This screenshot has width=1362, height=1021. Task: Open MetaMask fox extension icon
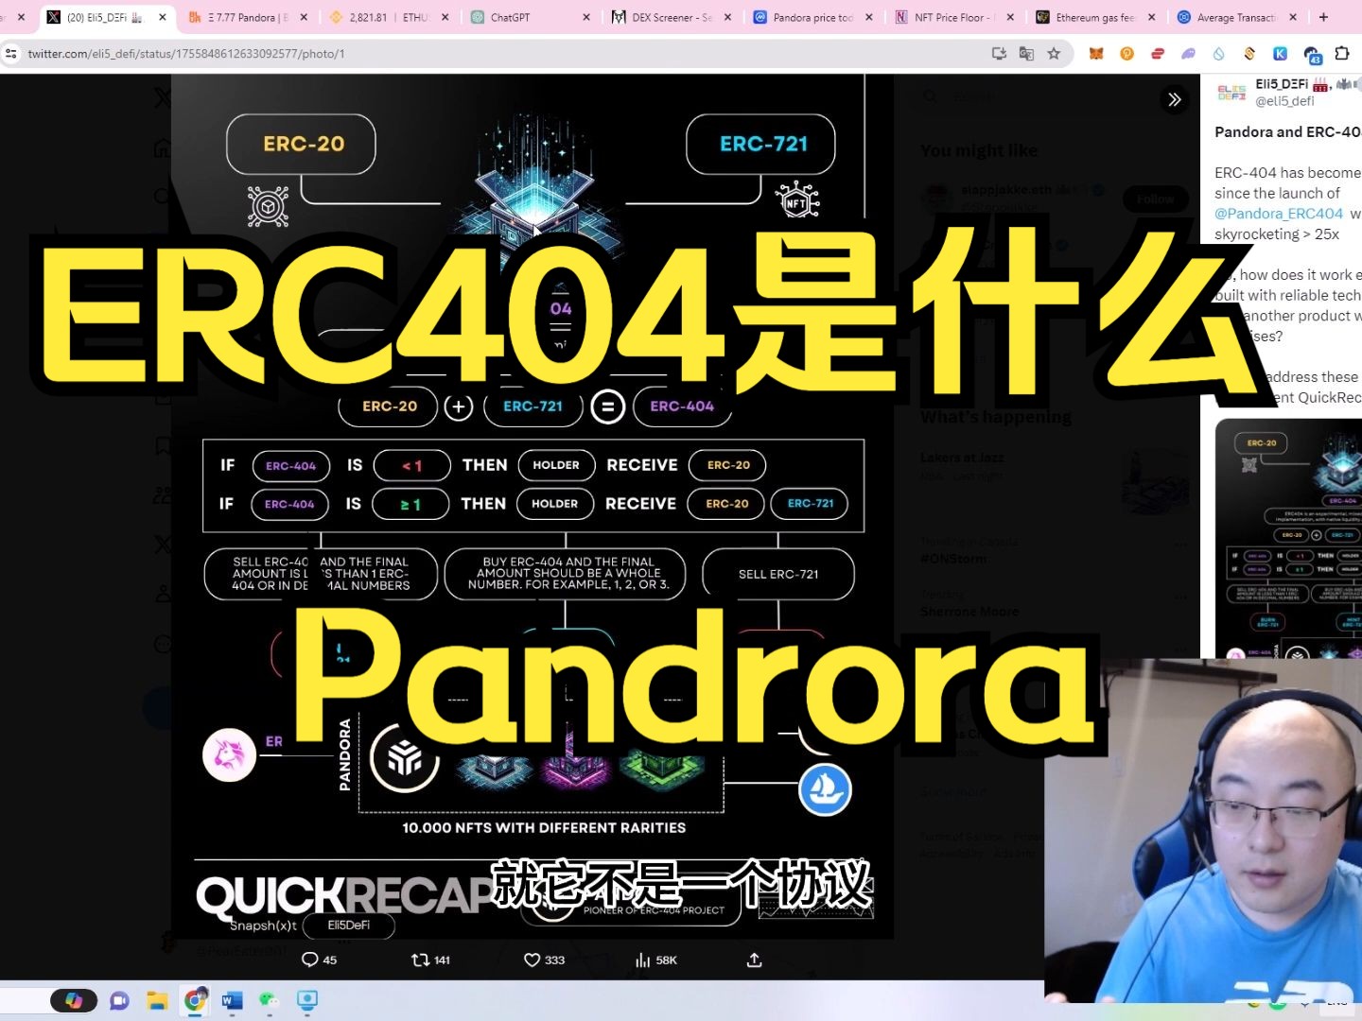tap(1096, 54)
